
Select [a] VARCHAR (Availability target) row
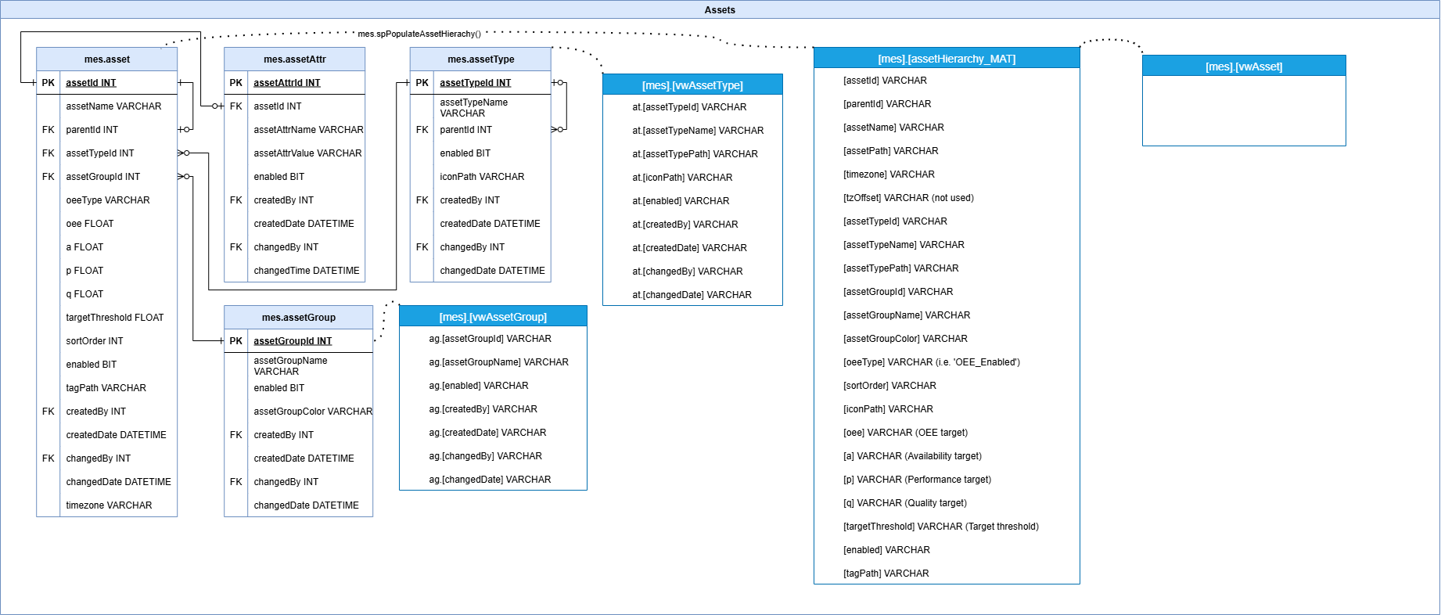947,456
